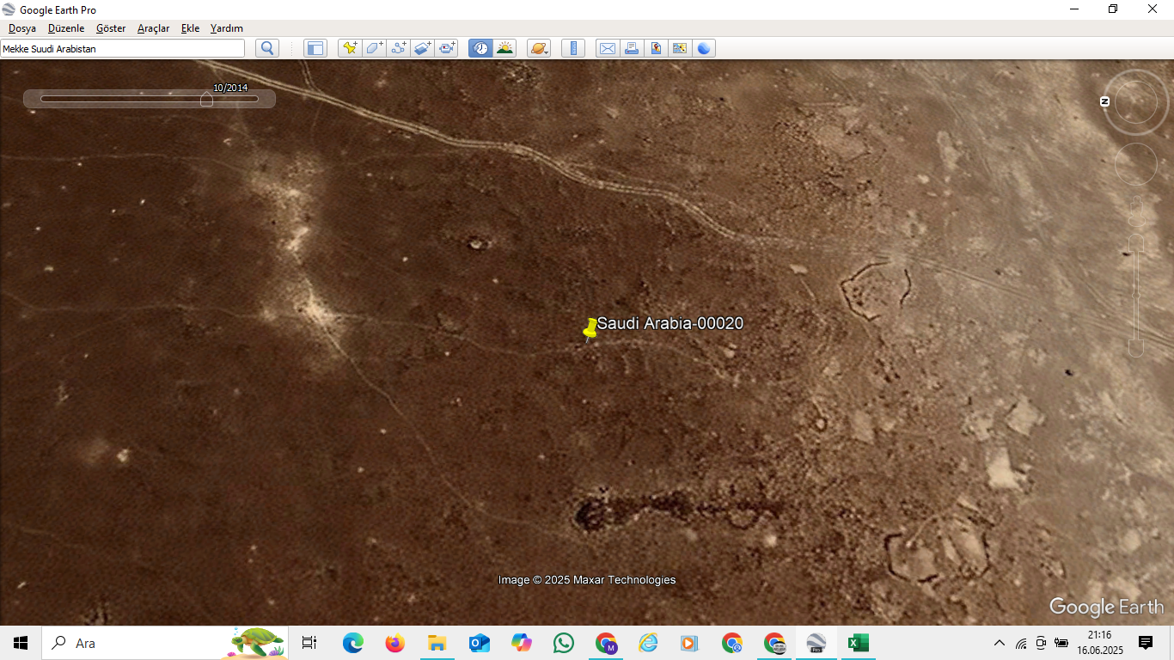Open the taskbar Task View icon
Viewport: 1174px width, 660px height.
point(309,643)
